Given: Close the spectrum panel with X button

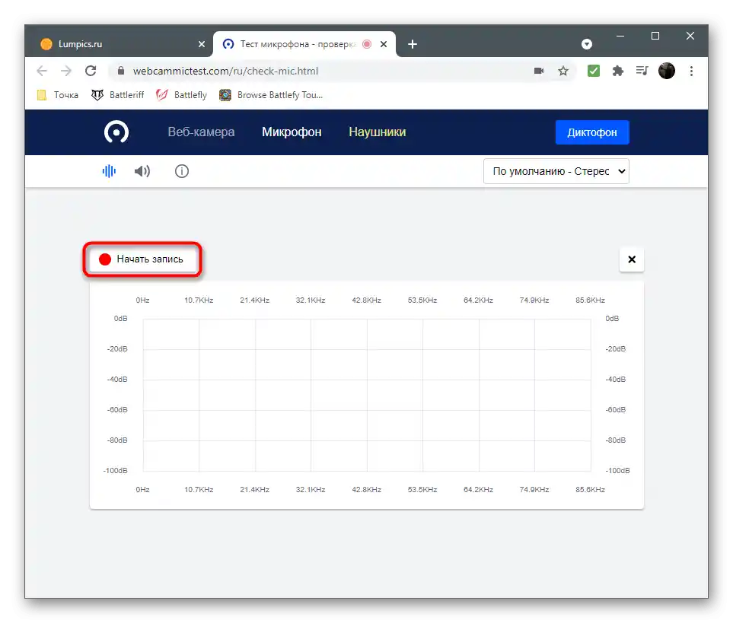Looking at the screenshot, I should click(632, 259).
